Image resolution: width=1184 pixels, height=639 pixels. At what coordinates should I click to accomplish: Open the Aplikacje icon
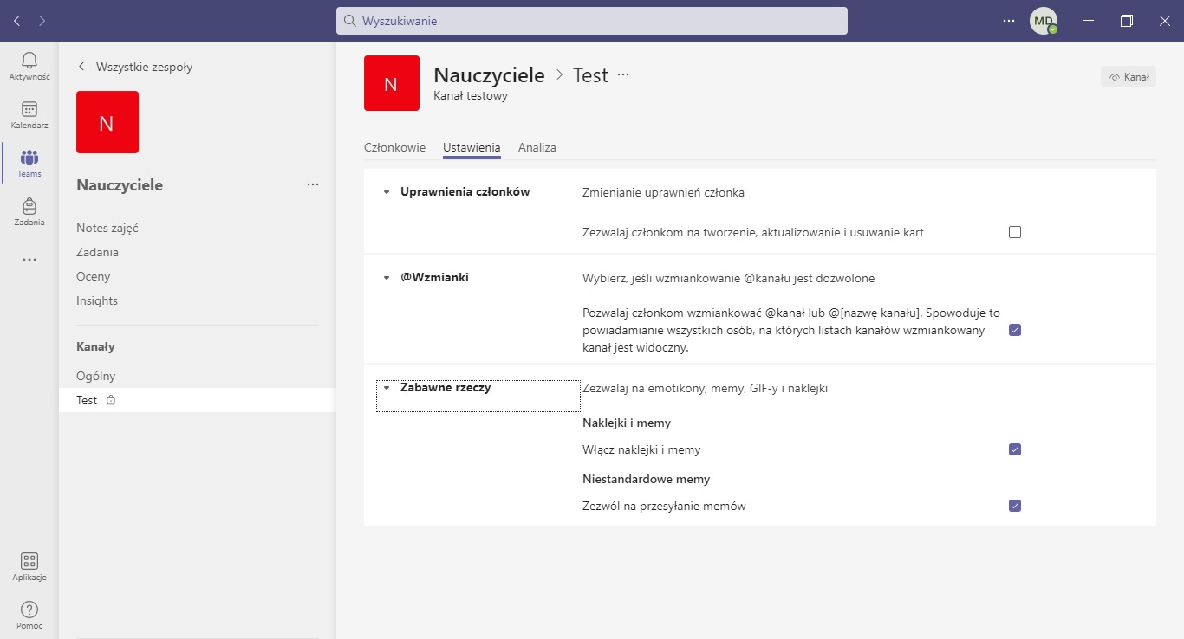[x=29, y=562]
